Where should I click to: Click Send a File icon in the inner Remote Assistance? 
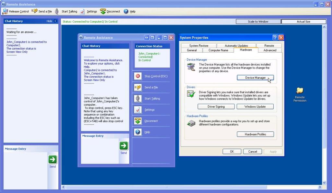tap(138, 87)
